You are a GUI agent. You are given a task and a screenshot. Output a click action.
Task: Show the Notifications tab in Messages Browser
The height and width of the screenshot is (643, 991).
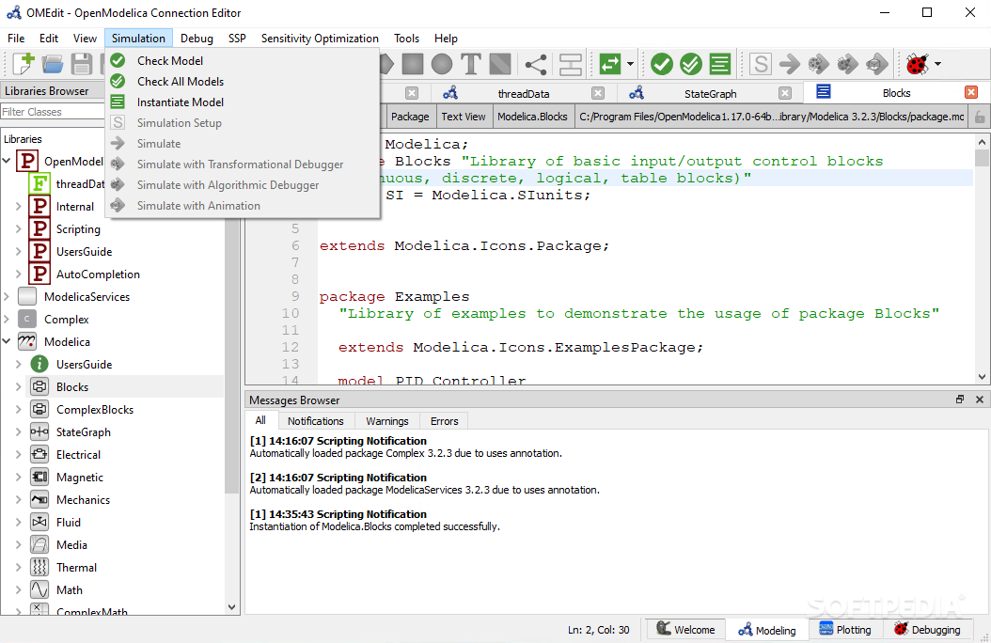[x=315, y=421]
